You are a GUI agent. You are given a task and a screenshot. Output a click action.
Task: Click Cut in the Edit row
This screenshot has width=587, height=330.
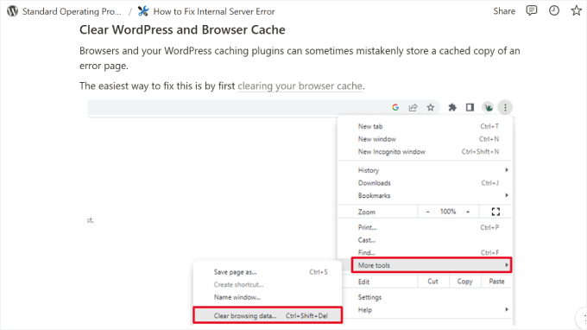point(432,282)
